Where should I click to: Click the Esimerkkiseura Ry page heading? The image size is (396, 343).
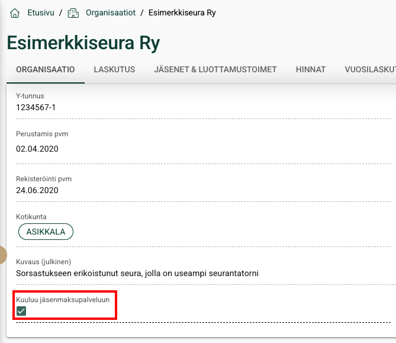coord(83,43)
